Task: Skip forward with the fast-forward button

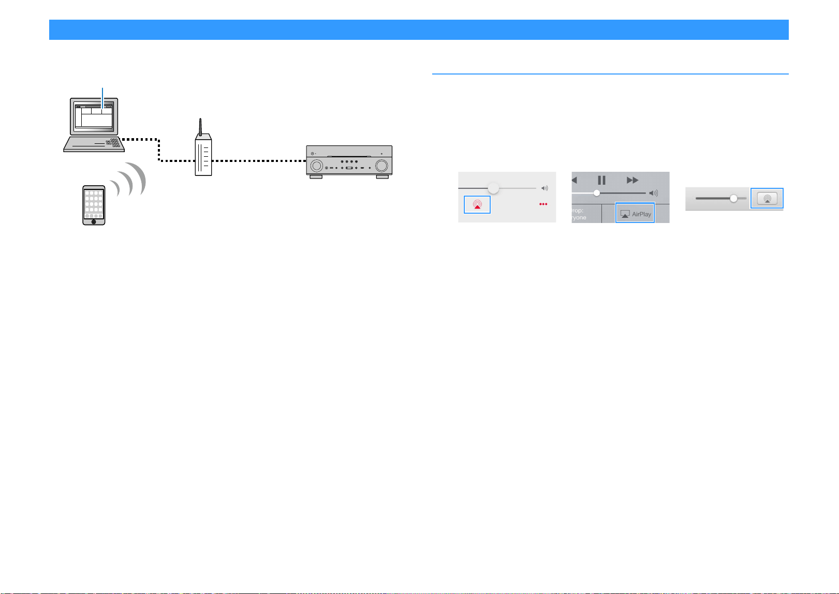Action: (x=632, y=180)
